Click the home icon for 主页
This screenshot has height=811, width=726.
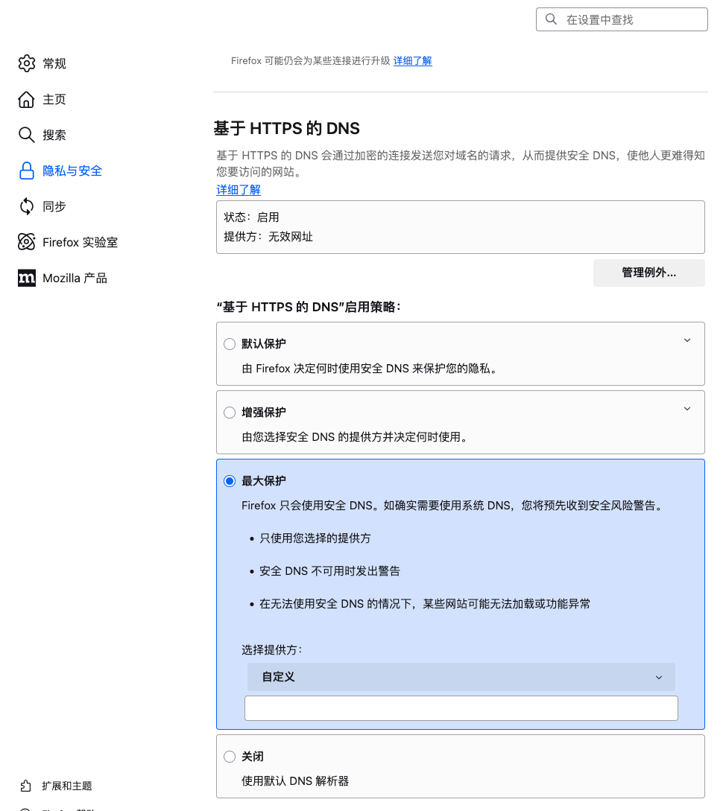tap(26, 99)
